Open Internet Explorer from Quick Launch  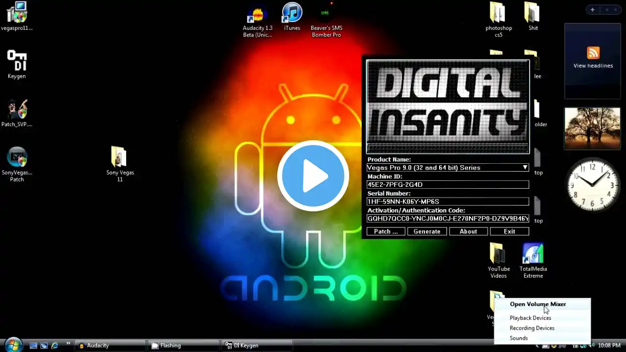coord(55,346)
